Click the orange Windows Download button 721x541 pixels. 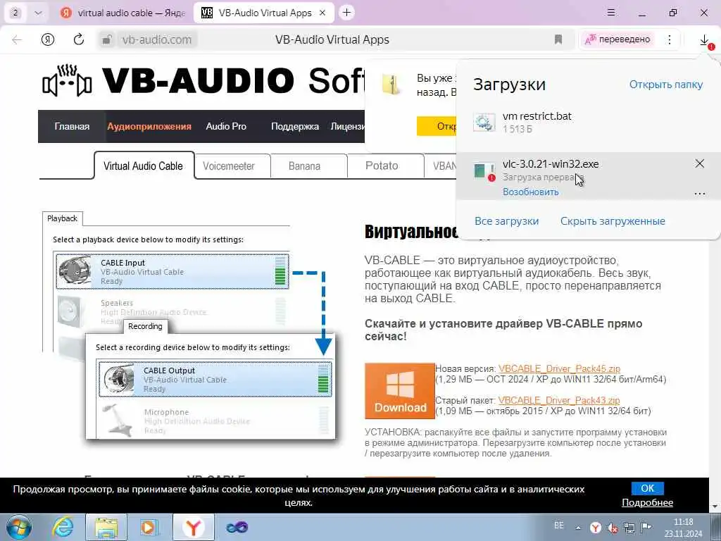[400, 391]
